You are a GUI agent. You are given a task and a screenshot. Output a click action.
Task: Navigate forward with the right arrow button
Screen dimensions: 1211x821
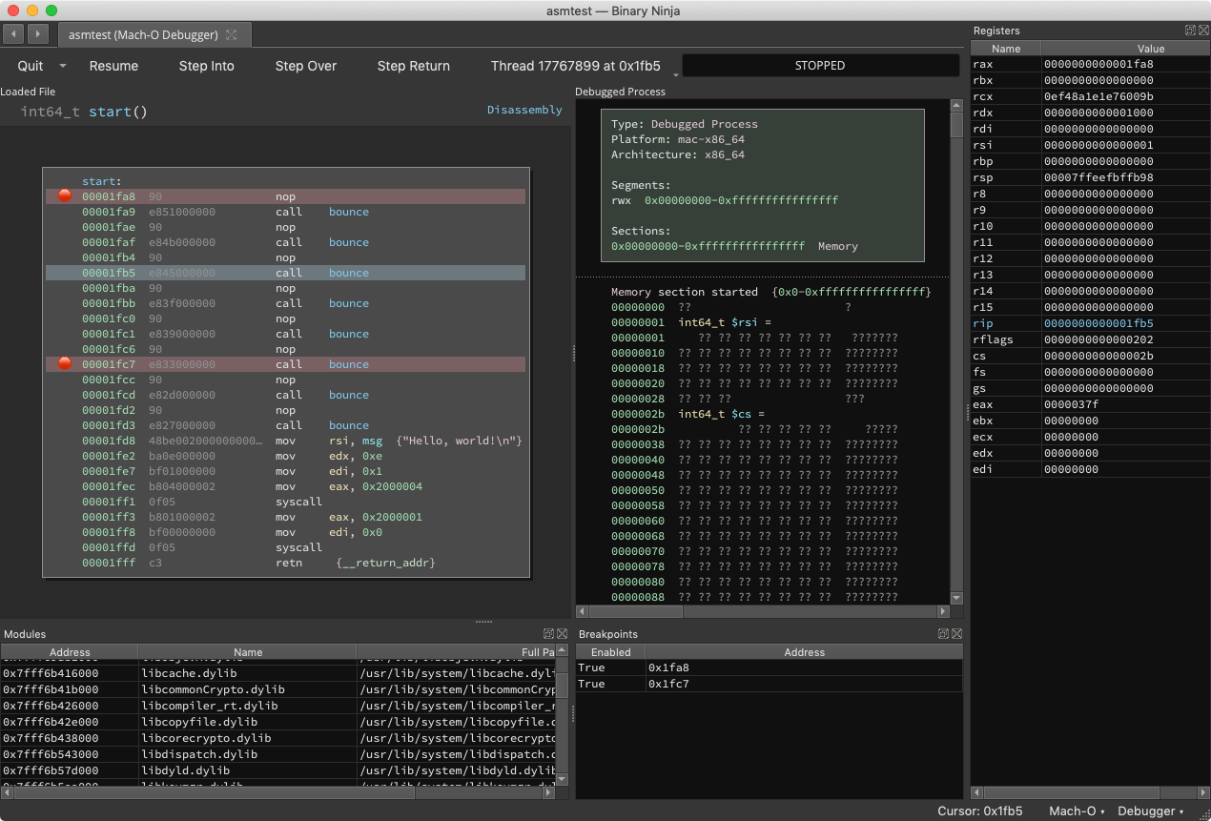click(38, 34)
